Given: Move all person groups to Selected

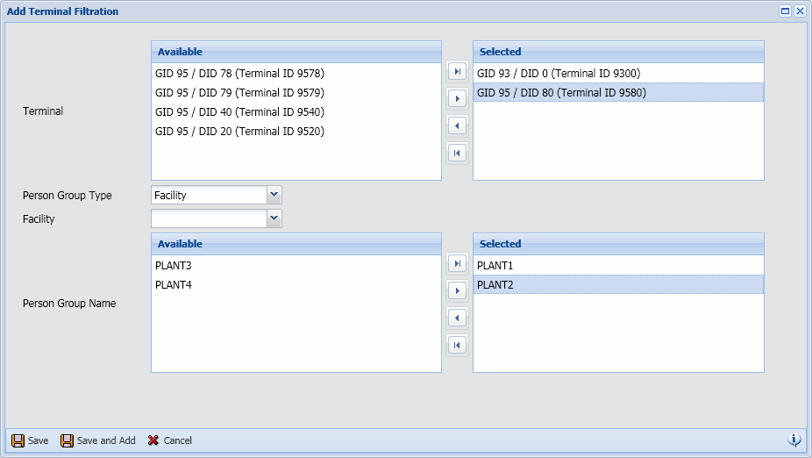Looking at the screenshot, I should 457,263.
